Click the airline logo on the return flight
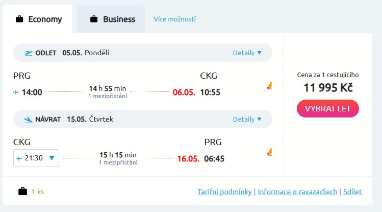 click(x=270, y=152)
